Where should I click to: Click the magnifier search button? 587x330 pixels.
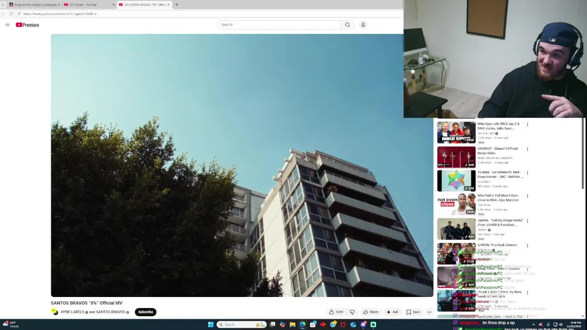click(348, 25)
